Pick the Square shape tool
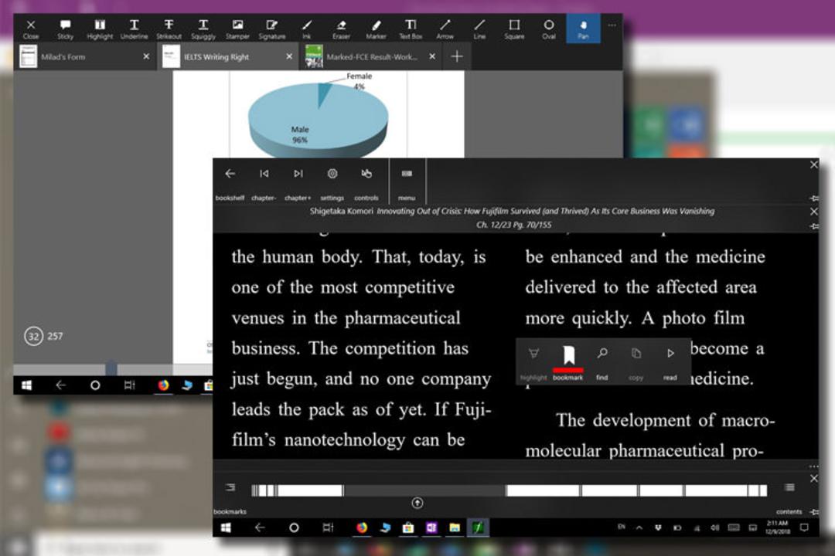Image resolution: width=835 pixels, height=556 pixels. tap(514, 29)
